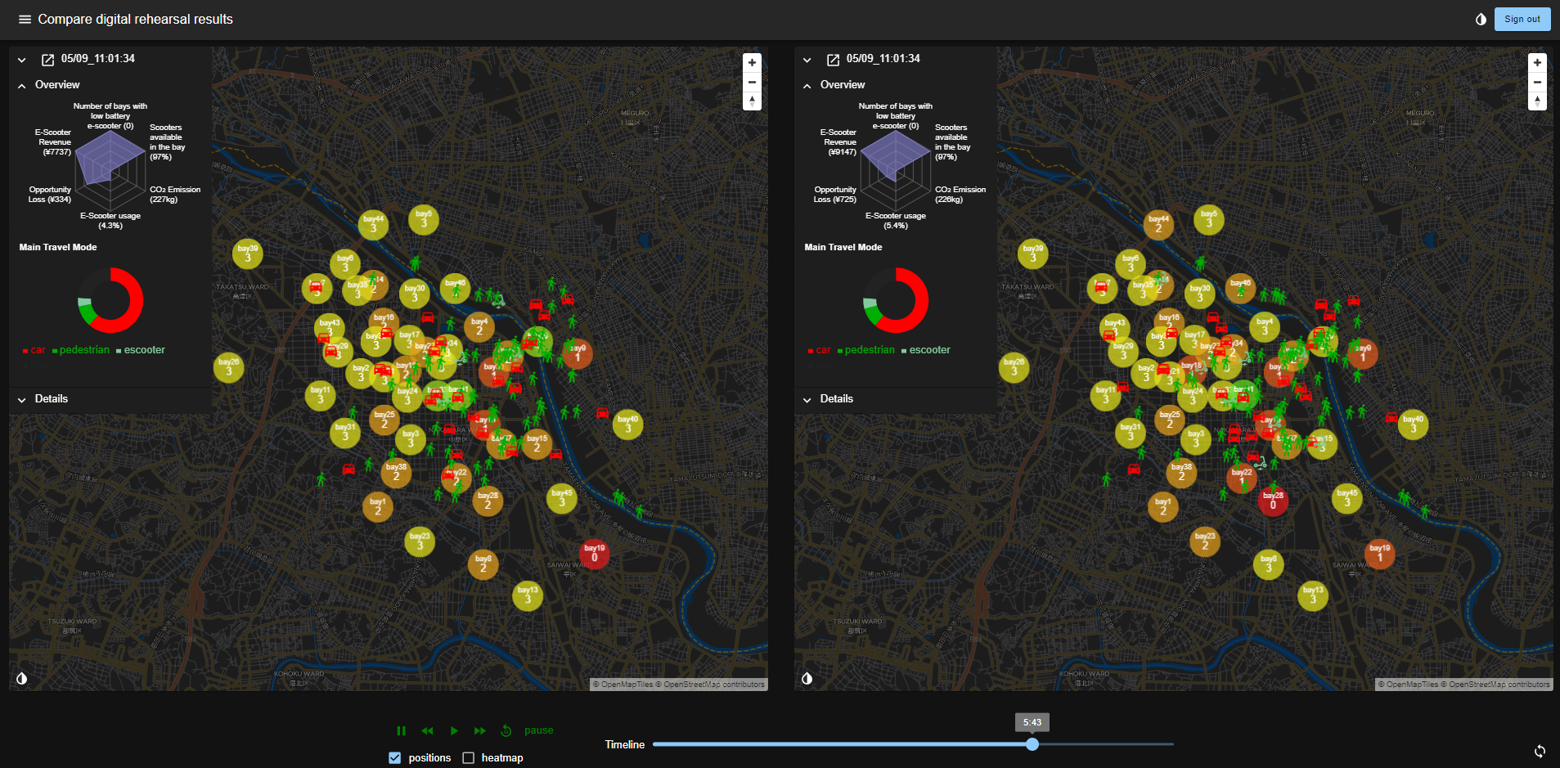Select bay19 marker on the left map
This screenshot has width=1560, height=768.
pyautogui.click(x=595, y=554)
